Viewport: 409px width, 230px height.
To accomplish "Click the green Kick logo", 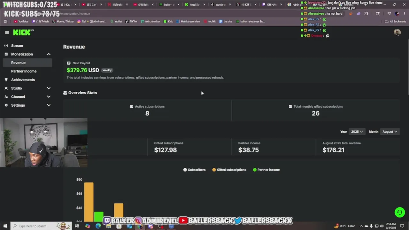I will pyautogui.click(x=23, y=32).
